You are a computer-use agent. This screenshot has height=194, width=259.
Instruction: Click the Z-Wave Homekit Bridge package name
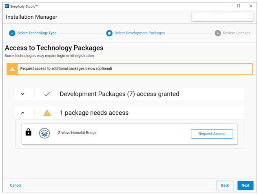77,133
